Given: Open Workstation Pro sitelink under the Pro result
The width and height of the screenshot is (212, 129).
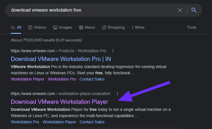Looking at the screenshot, I should pos(62,79).
